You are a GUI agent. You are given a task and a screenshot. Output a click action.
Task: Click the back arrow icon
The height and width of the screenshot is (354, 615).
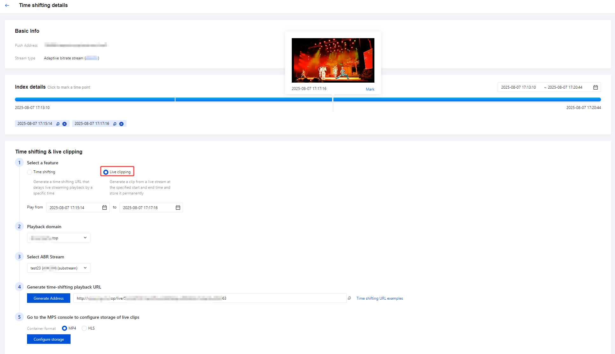[x=7, y=5]
